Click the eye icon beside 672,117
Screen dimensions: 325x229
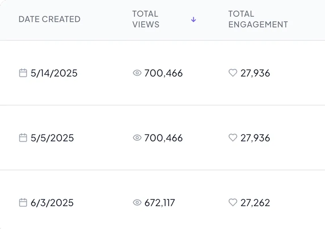(137, 203)
